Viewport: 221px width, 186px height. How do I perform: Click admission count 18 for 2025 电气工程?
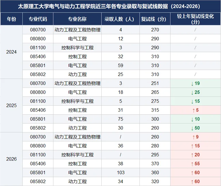(x=121, y=92)
